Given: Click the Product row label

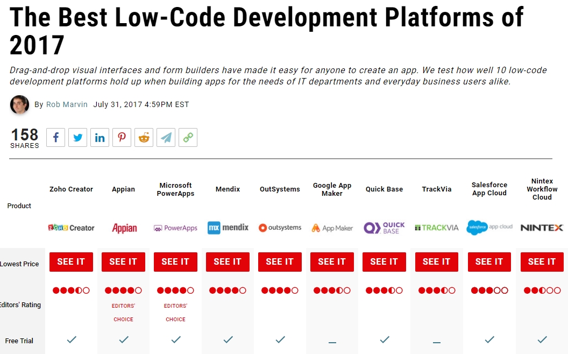Looking at the screenshot, I should click(x=19, y=206).
